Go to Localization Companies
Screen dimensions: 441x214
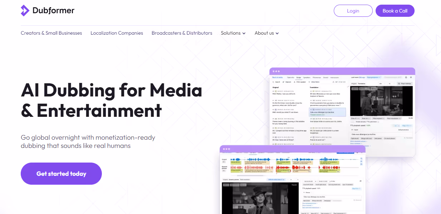(x=117, y=33)
